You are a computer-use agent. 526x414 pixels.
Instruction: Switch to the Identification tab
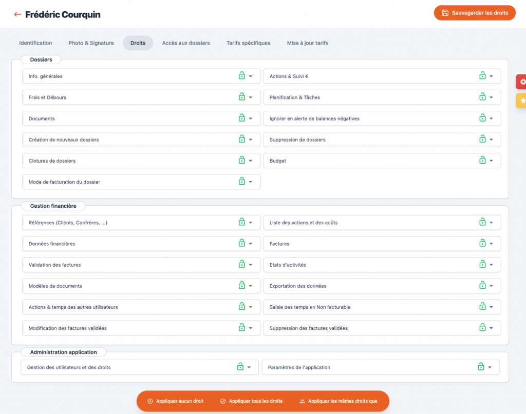point(35,43)
